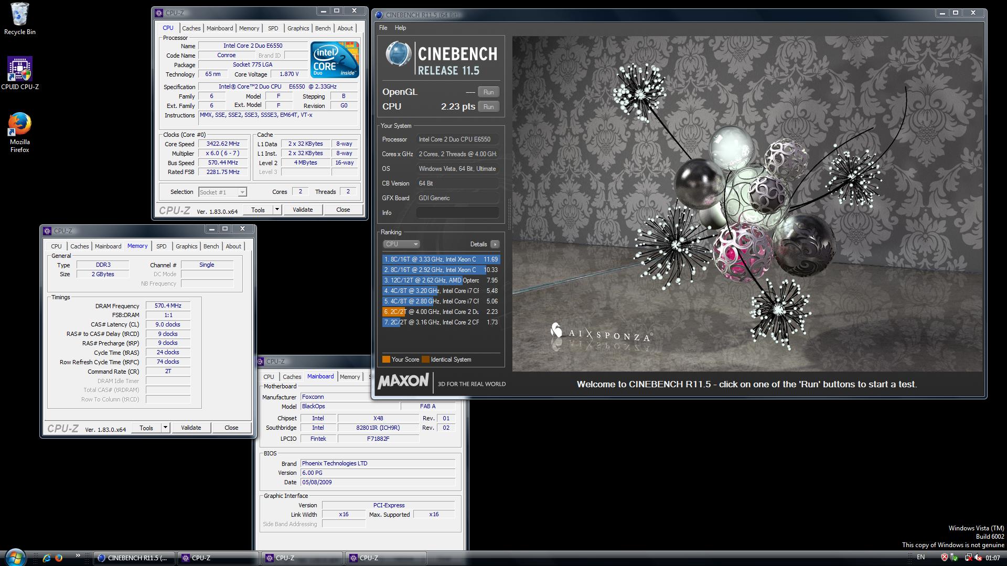The height and width of the screenshot is (566, 1007).
Task: Switch to Bench tab in CPU-Z memory window
Action: click(211, 246)
